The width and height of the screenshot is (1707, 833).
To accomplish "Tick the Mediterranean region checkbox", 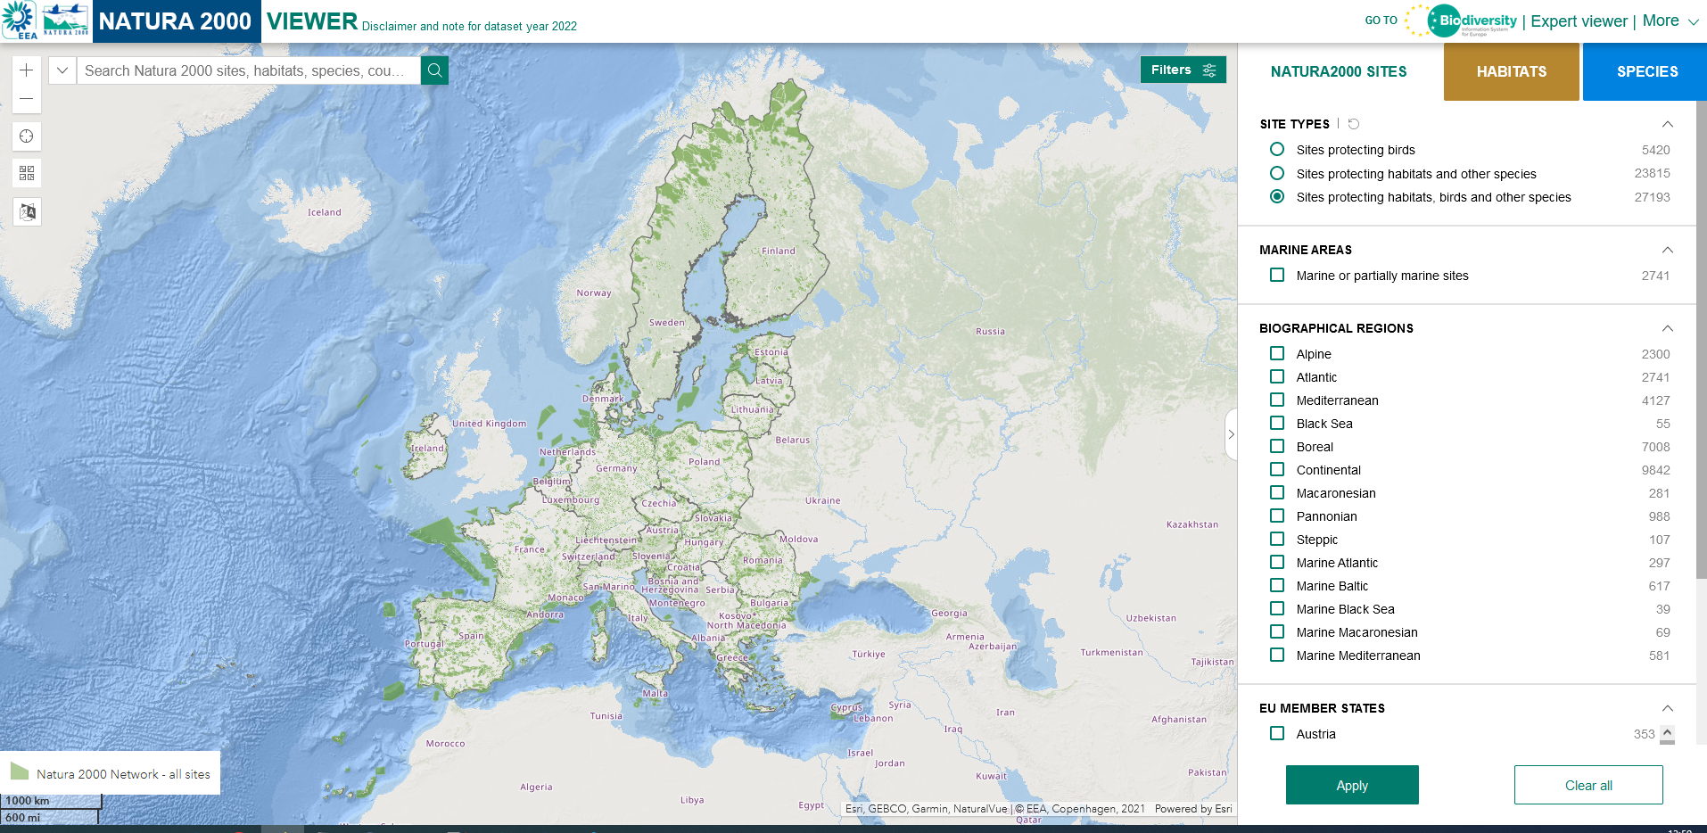I will click(1277, 400).
